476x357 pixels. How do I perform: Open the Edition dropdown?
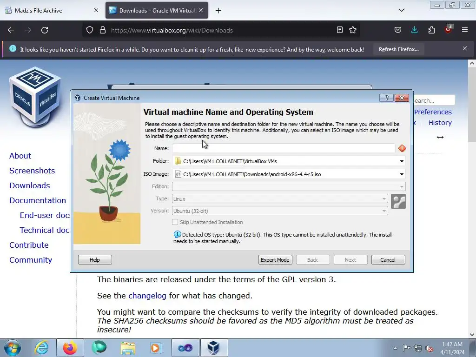point(289,186)
